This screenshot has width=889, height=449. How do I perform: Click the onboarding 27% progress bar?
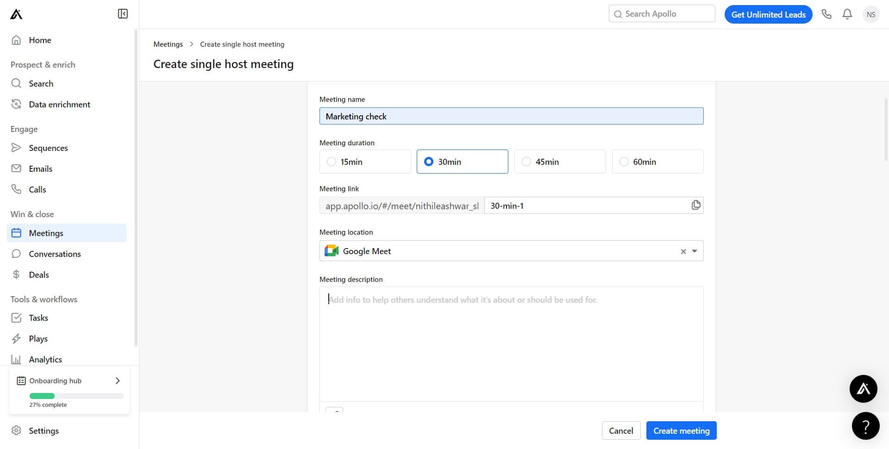click(x=76, y=396)
